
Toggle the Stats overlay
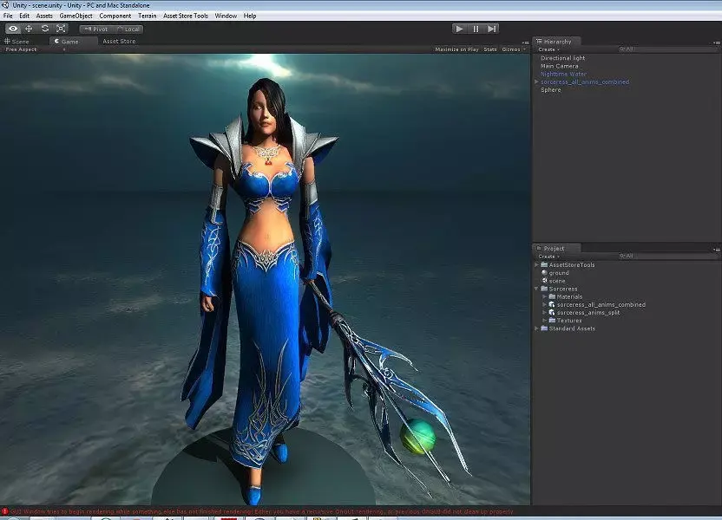[x=490, y=49]
